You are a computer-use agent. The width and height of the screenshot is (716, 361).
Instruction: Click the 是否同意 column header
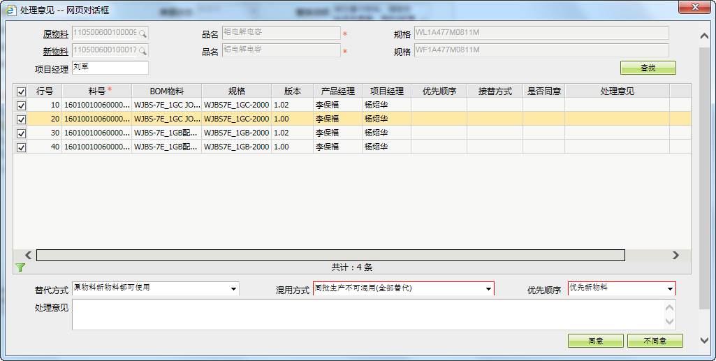[x=543, y=91]
